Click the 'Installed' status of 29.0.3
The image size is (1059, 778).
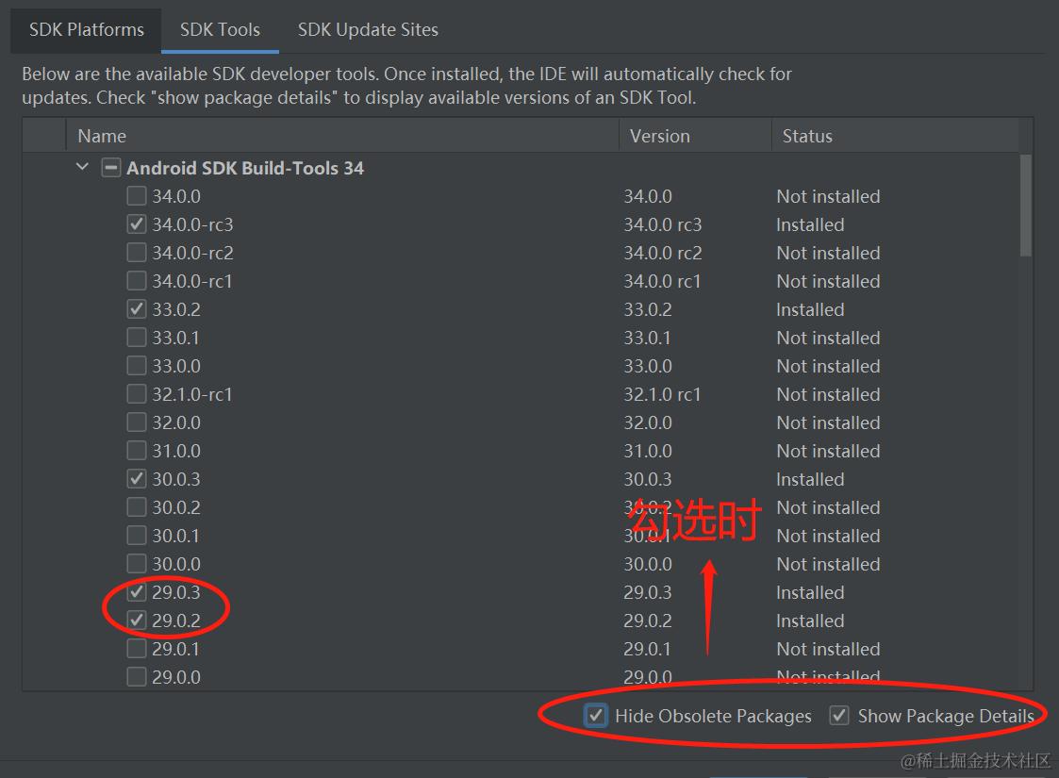[x=810, y=592]
